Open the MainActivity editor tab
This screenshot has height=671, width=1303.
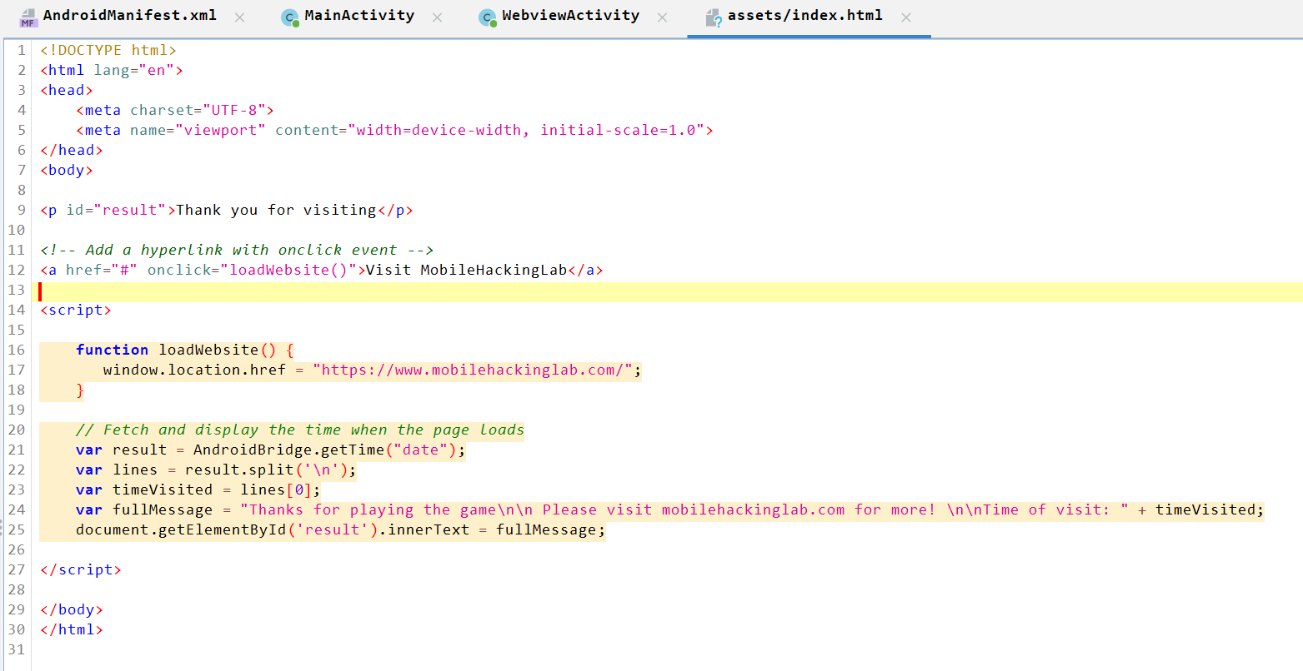pyautogui.click(x=358, y=15)
